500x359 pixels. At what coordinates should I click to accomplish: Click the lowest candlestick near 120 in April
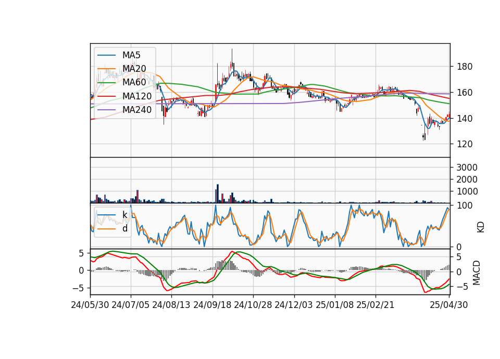[424, 137]
